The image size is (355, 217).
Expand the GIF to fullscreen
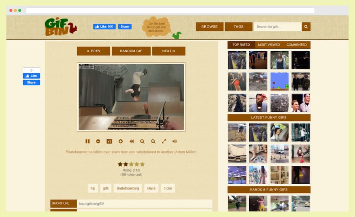point(164,141)
